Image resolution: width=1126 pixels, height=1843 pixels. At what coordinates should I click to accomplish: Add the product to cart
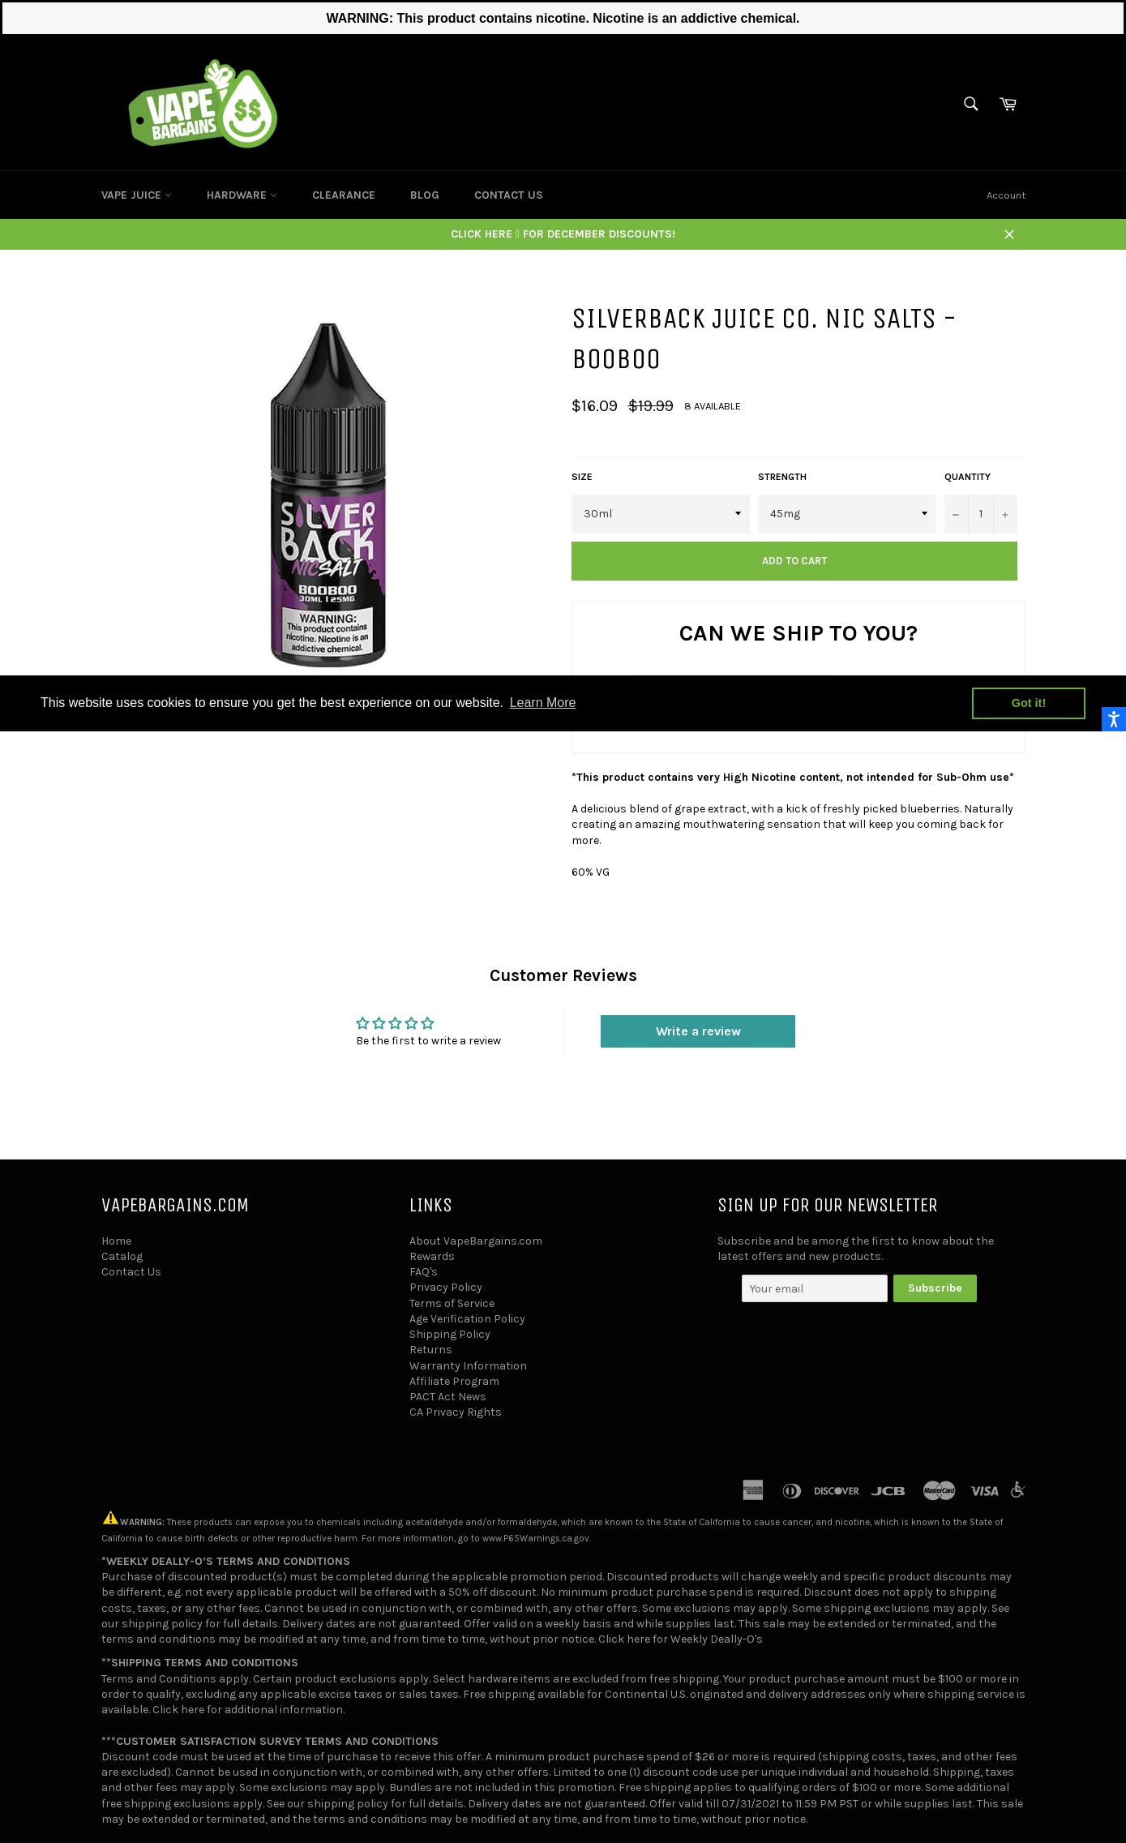pos(794,561)
